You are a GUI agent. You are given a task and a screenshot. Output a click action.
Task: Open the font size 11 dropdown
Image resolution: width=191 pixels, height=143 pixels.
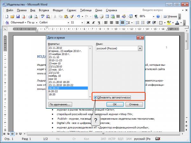pos(82,23)
